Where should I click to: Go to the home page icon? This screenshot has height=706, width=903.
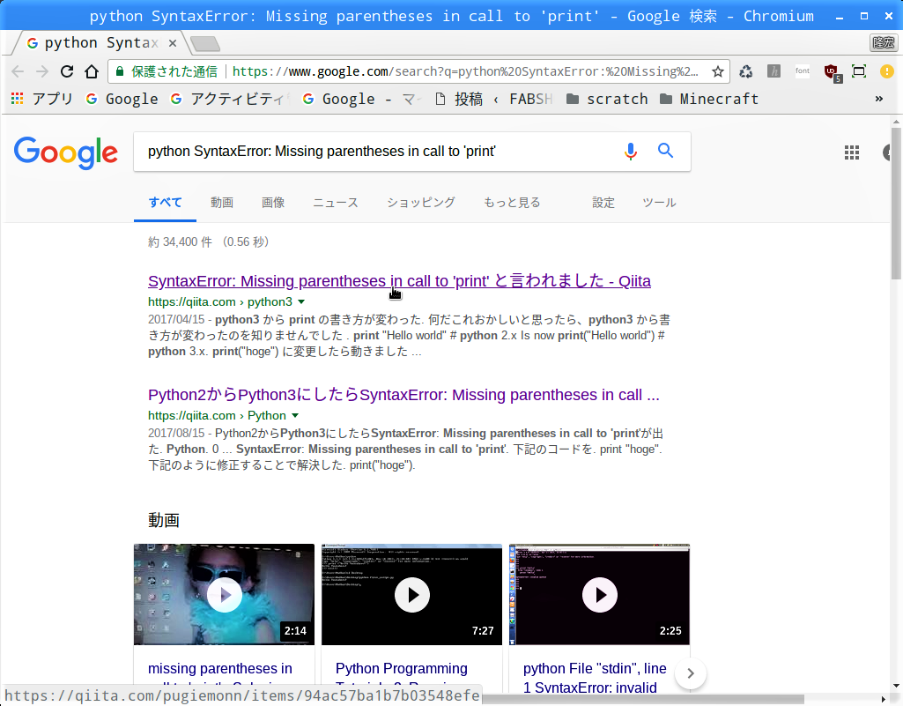pos(92,71)
